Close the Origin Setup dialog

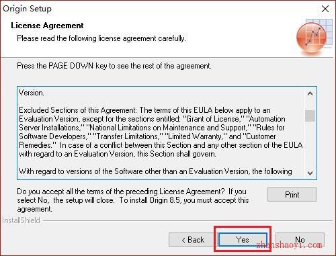pyautogui.click(x=325, y=9)
